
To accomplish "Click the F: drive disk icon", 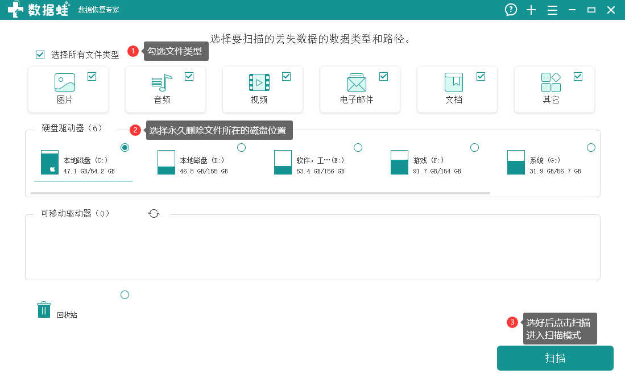I will click(x=399, y=162).
